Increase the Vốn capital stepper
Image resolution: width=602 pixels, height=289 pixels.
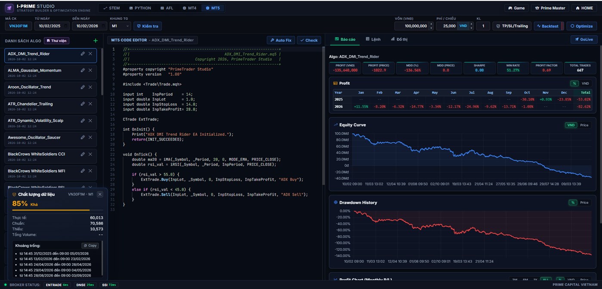coord(432,24)
